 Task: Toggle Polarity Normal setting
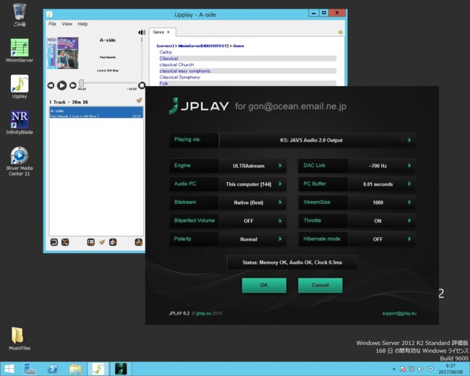coord(252,239)
